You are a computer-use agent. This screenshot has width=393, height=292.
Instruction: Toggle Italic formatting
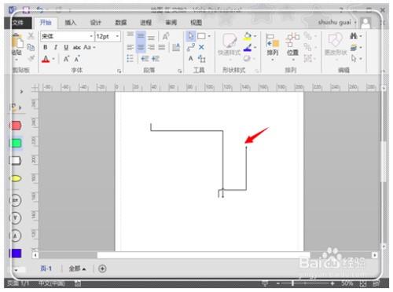click(56, 47)
